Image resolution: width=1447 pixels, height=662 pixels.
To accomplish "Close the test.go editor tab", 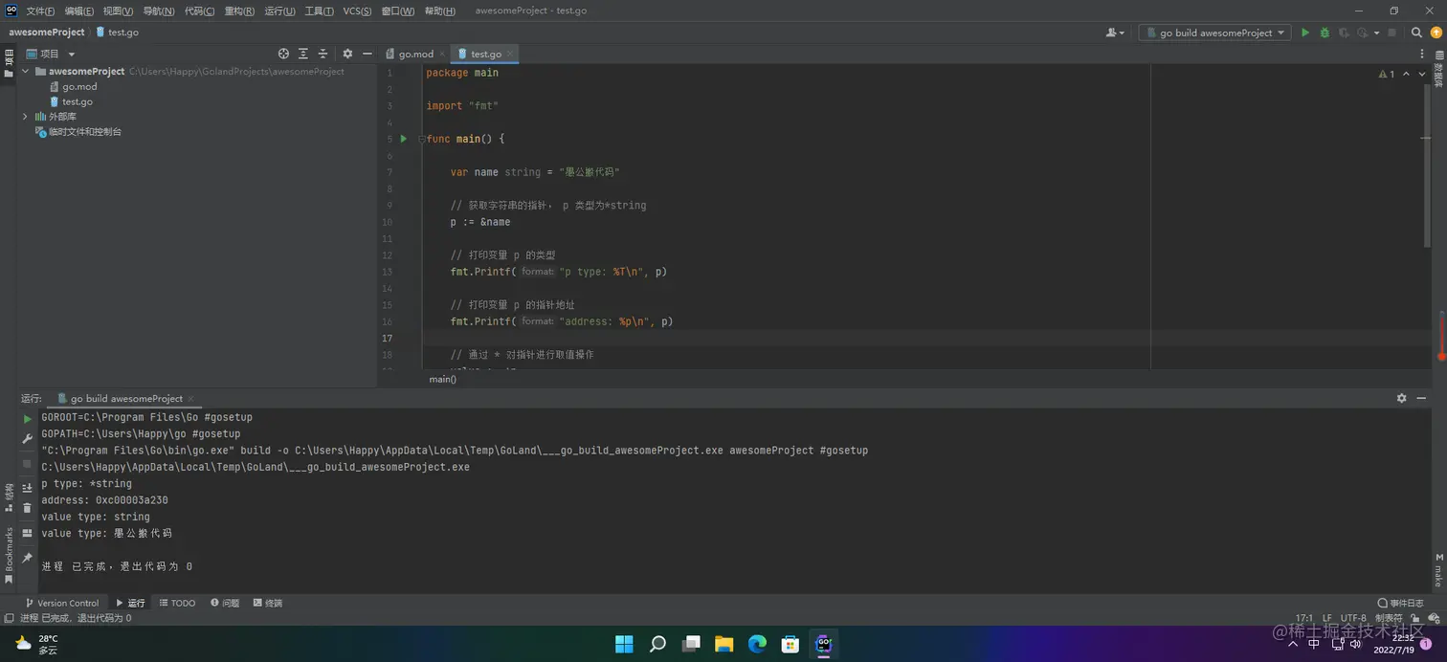I will 510,54.
